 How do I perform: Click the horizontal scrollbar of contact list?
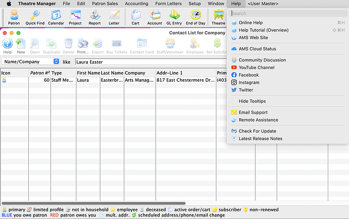tap(94, 203)
